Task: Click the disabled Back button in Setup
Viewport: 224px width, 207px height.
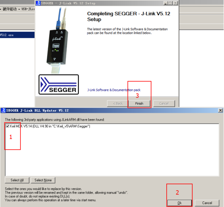Action: tap(118, 103)
